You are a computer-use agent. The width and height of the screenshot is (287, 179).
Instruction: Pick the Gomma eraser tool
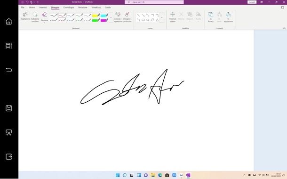(44, 16)
